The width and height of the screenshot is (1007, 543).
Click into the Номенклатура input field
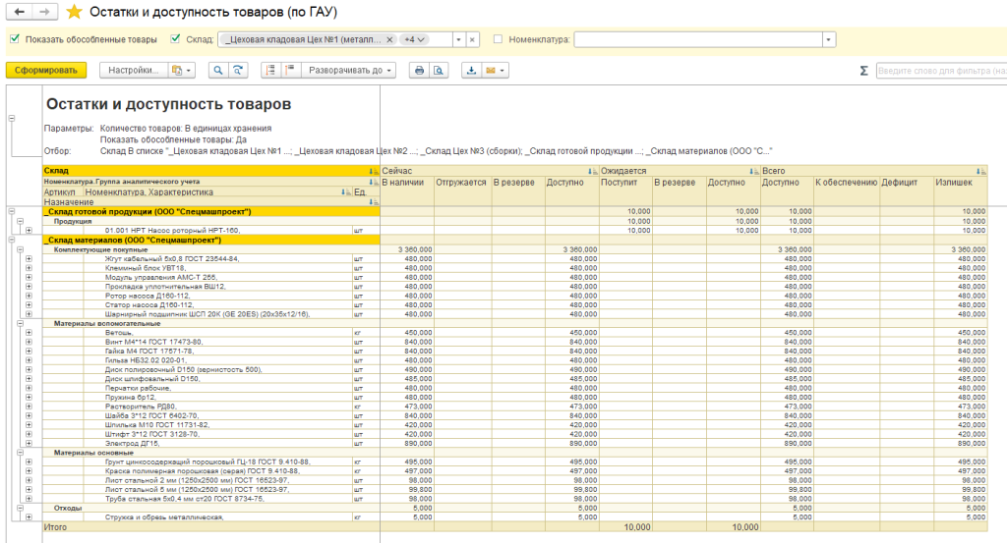point(698,39)
